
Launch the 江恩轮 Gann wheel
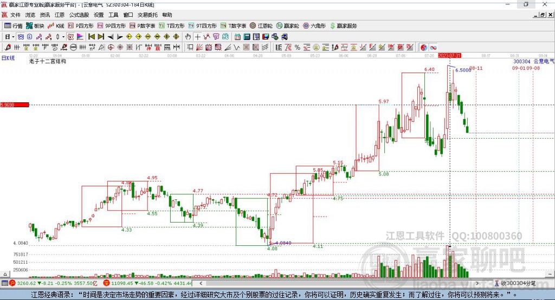point(261,26)
